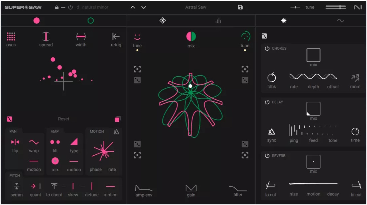This screenshot has height=205, width=367.
Task: Save preset with the floppy disk button
Action: 240,7
